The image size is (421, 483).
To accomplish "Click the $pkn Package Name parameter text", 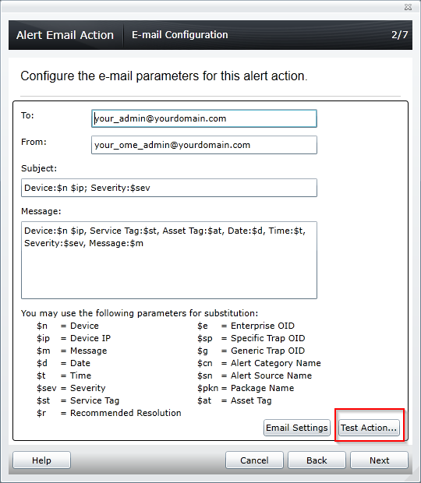I will 246,388.
